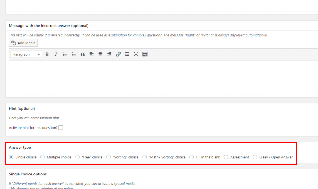Click the Add Media button
The height and width of the screenshot is (189, 318).
coord(23,43)
